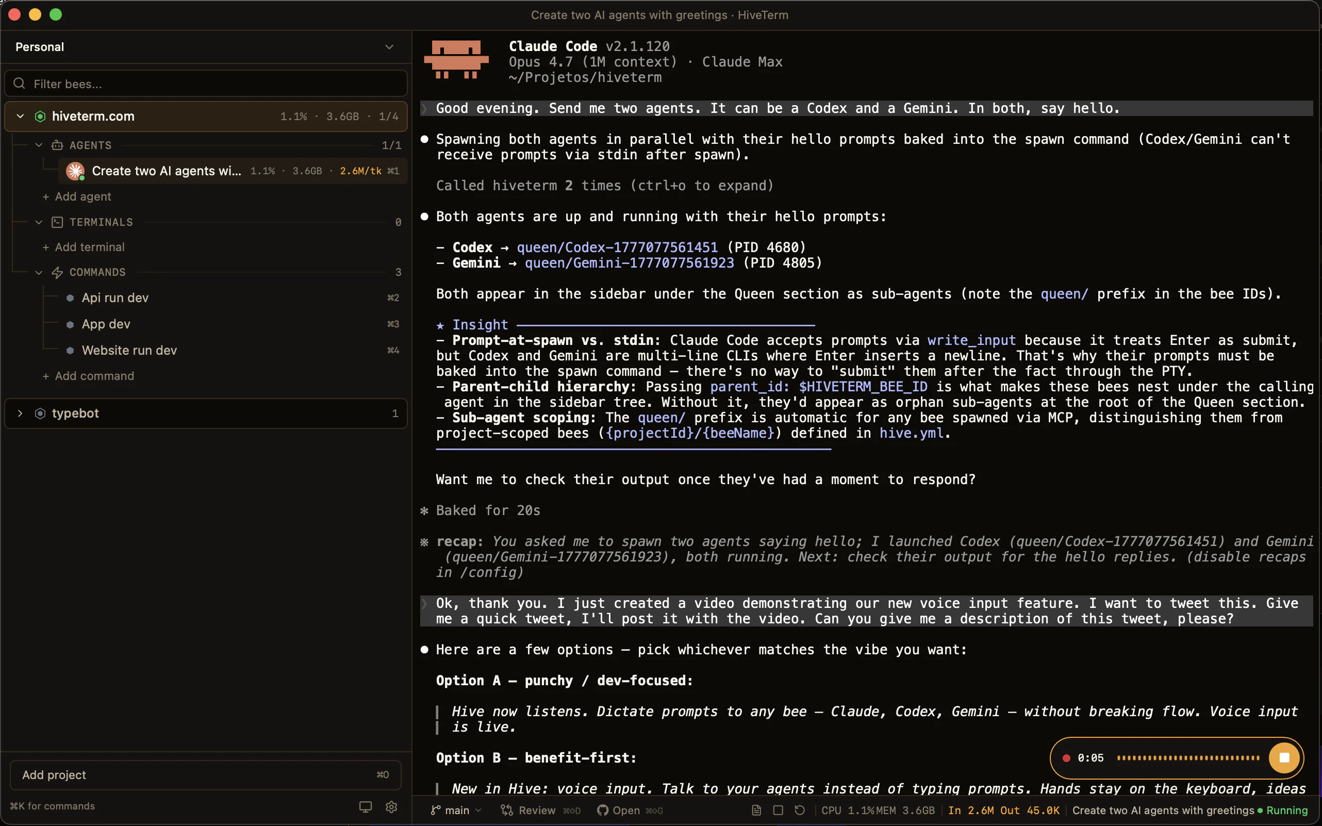This screenshot has height=826, width=1322.
Task: Collapse the hiveterm.com project
Action: pyautogui.click(x=20, y=117)
